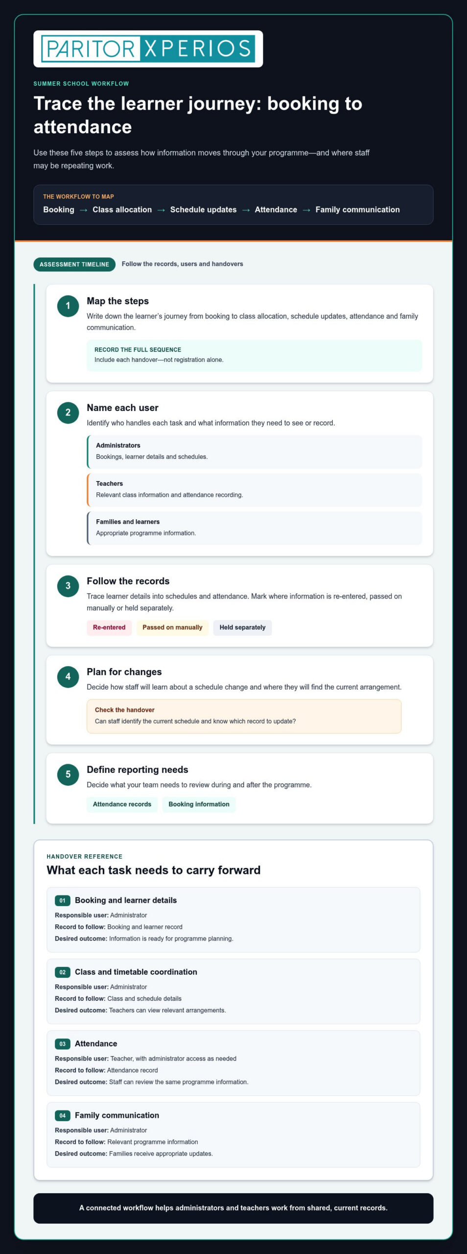
Task: Select step 1 circle for Map the steps
Action: [x=68, y=306]
